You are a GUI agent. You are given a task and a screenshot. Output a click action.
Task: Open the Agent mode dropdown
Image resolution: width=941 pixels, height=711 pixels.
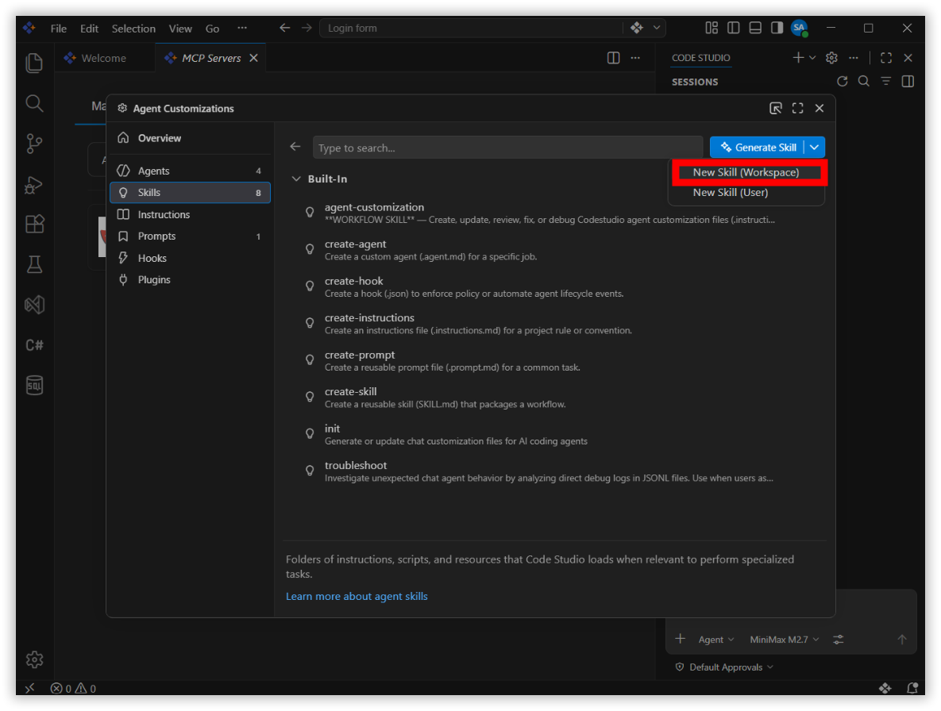(716, 640)
